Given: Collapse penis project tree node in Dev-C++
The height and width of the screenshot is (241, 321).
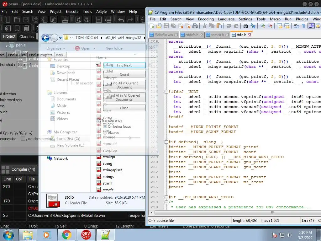Looking at the screenshot, I should point(7,46).
